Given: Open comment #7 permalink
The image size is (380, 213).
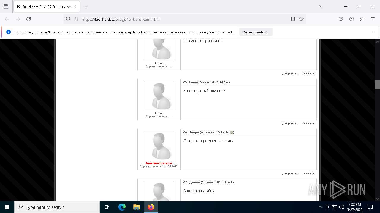Looking at the screenshot, I should click(x=185, y=182).
